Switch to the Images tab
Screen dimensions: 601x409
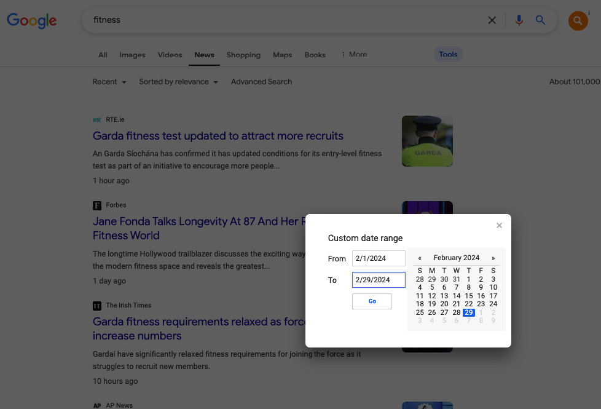132,55
